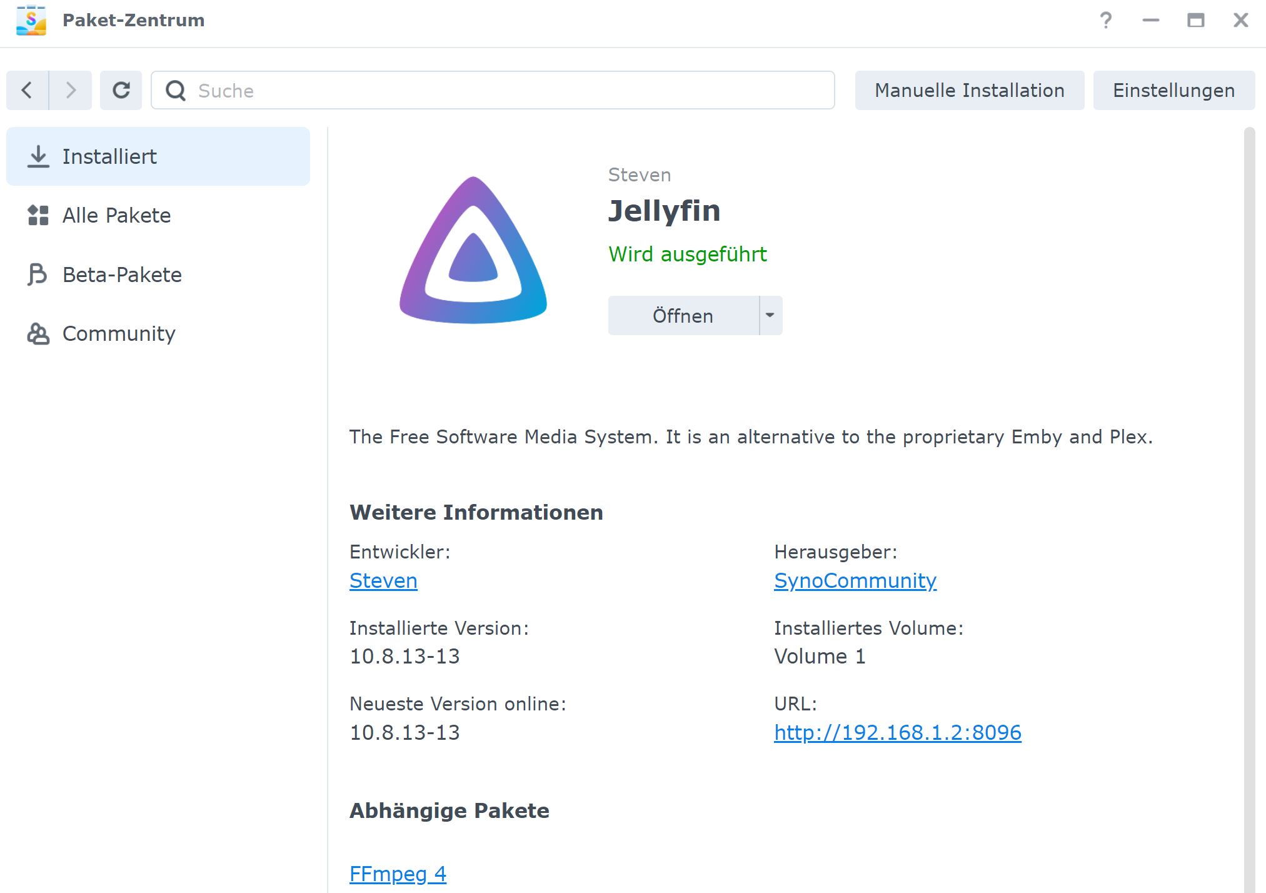This screenshot has width=1266, height=893.
Task: Open Manuelle Installation dialog
Action: (x=969, y=91)
